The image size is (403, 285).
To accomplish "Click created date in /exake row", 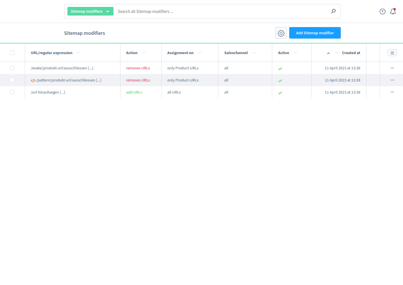I will 343,68.
